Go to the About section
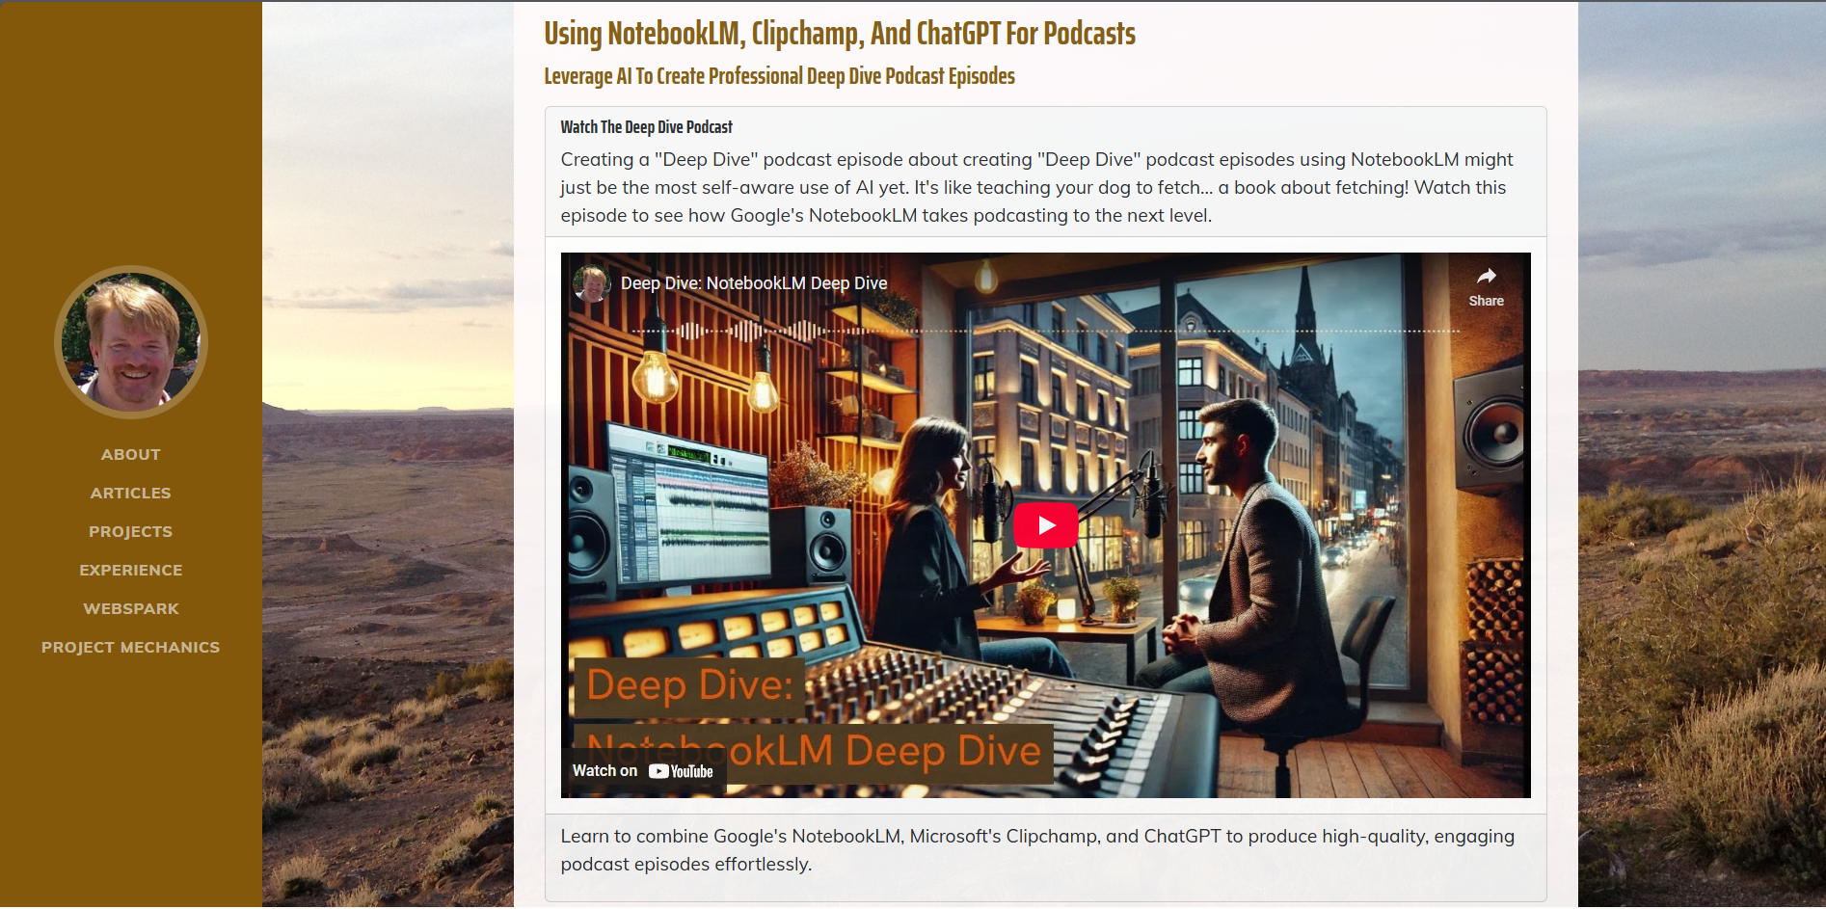The image size is (1826, 909). (131, 454)
